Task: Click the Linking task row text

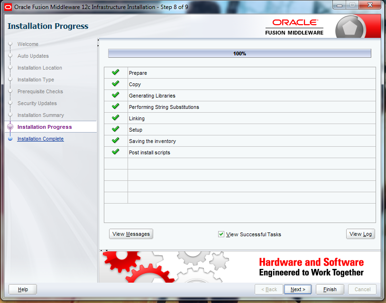Action: (137, 118)
